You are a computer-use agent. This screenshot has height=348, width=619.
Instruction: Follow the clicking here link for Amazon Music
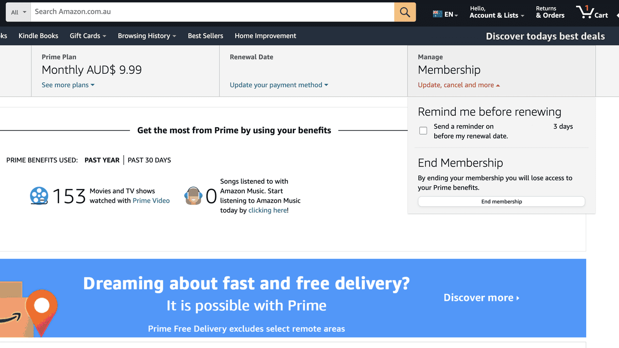(267, 210)
